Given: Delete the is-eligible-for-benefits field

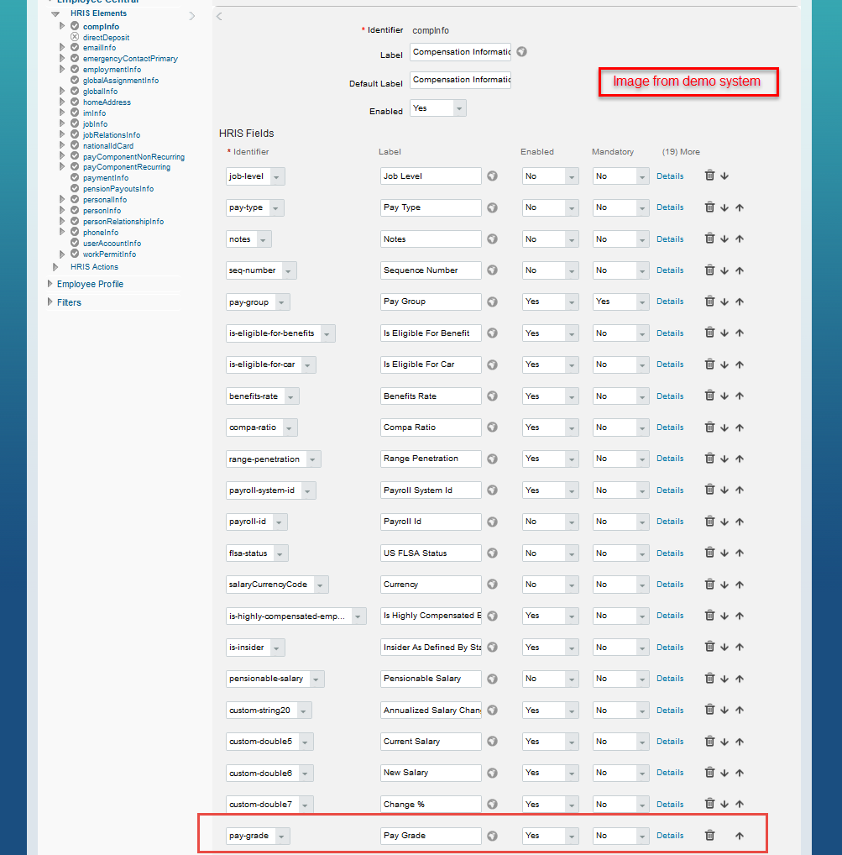Looking at the screenshot, I should (709, 333).
